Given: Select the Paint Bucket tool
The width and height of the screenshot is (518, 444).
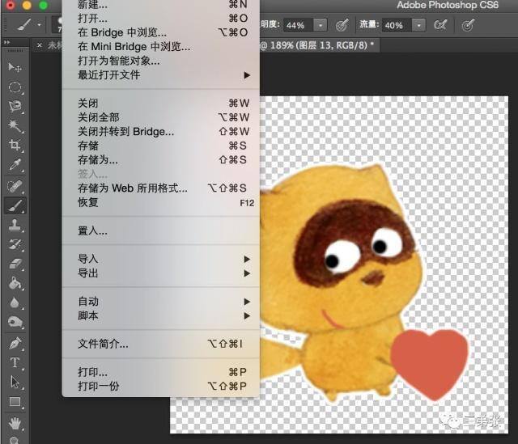Looking at the screenshot, I should [x=15, y=283].
